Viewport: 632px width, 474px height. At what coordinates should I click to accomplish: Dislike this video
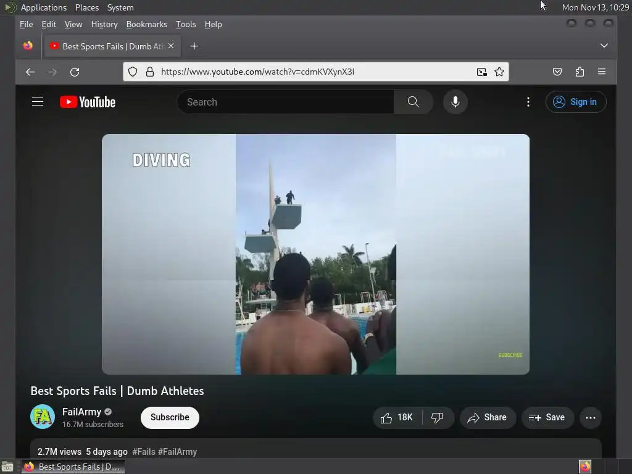tap(438, 418)
